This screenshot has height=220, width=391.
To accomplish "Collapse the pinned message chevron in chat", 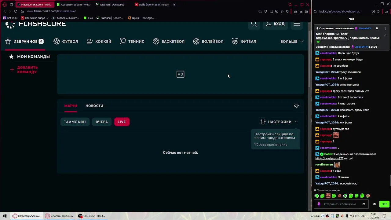I will point(385,35).
